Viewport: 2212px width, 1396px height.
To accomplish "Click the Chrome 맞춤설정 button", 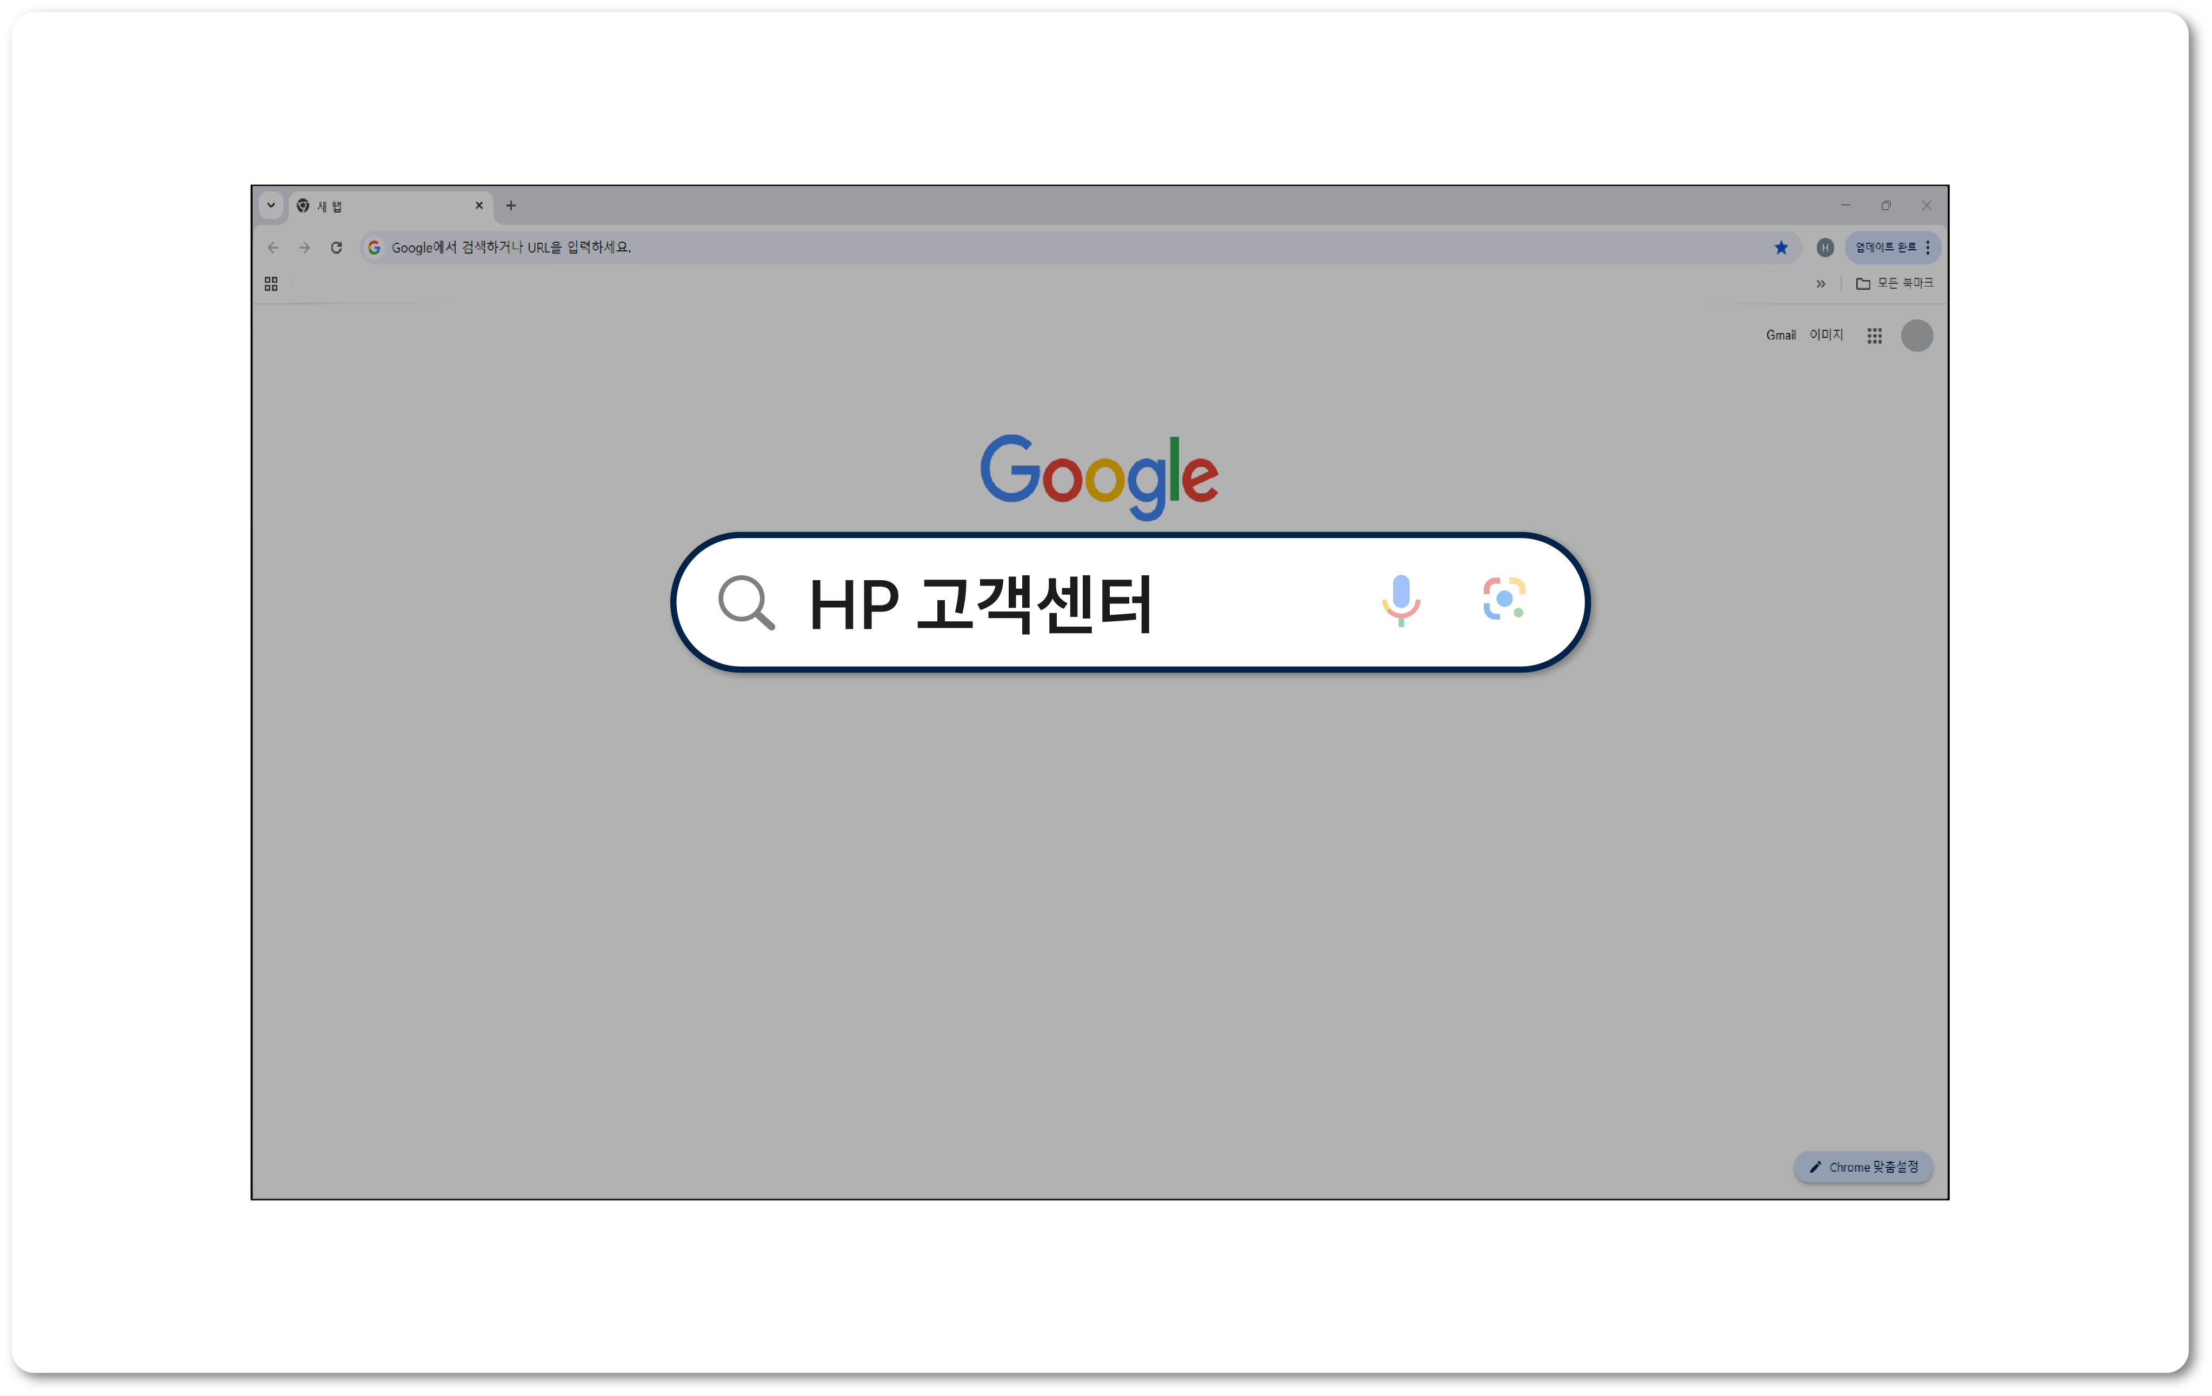I will tap(1863, 1167).
